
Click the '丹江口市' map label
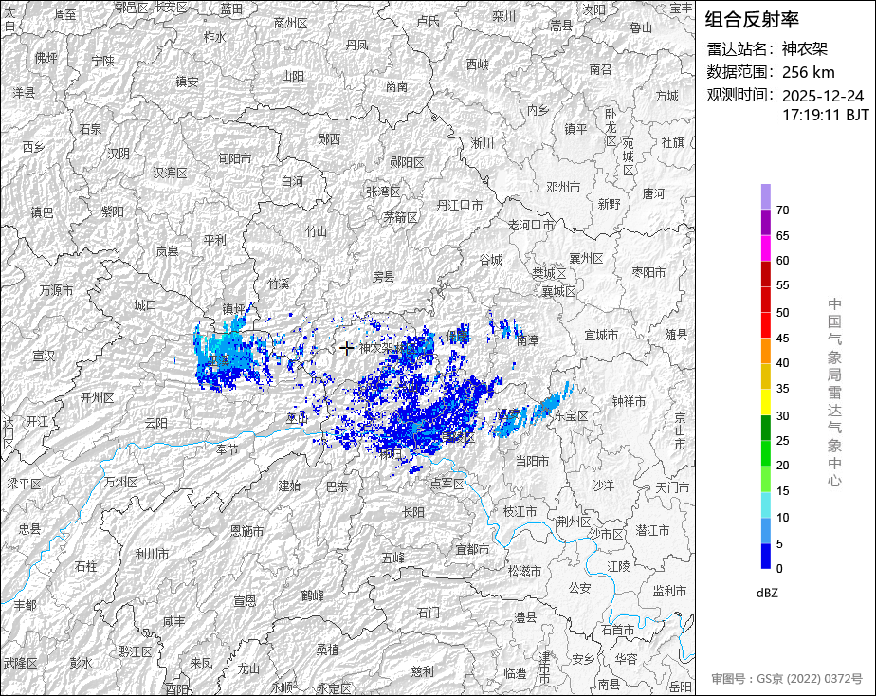point(459,205)
